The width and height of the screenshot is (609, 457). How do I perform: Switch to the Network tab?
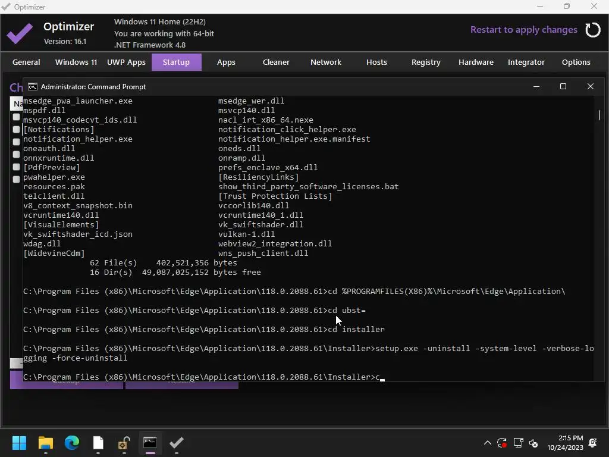tap(326, 62)
